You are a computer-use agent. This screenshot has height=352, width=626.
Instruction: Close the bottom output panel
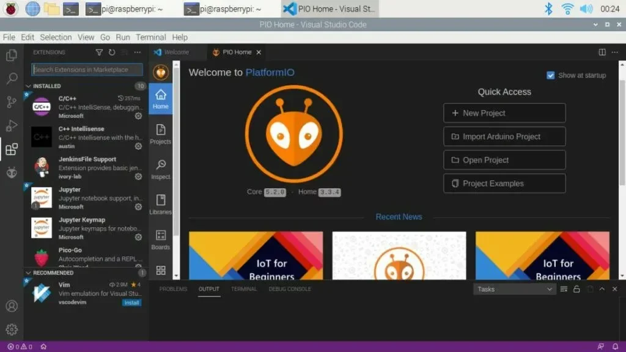click(615, 289)
